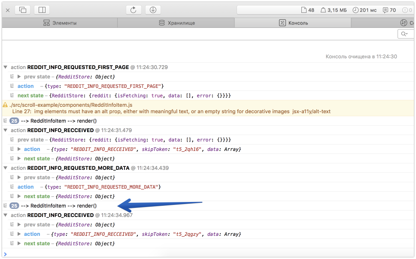Switch to the Хранилище tab
416x259 pixels.
click(176, 23)
